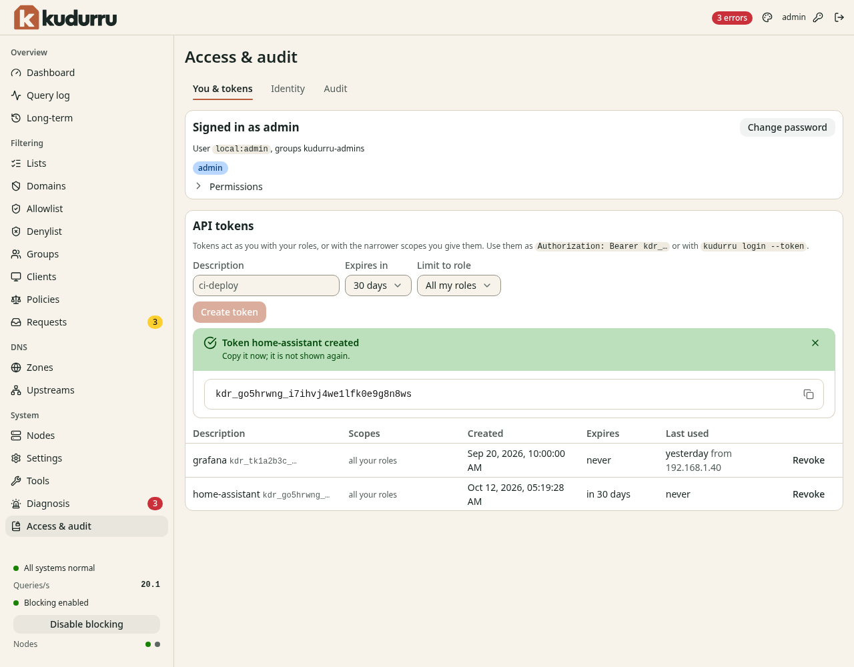Image resolution: width=854 pixels, height=667 pixels.
Task: Click the admin username in header
Action: (794, 17)
